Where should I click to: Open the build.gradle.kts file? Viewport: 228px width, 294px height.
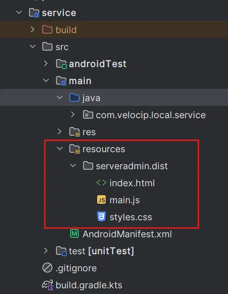tap(89, 285)
